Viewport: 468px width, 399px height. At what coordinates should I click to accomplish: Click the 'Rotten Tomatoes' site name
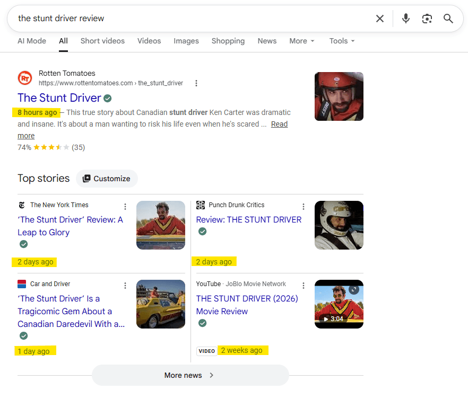pos(67,73)
